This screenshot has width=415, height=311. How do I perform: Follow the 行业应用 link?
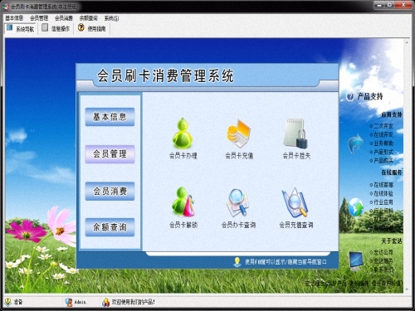383,202
